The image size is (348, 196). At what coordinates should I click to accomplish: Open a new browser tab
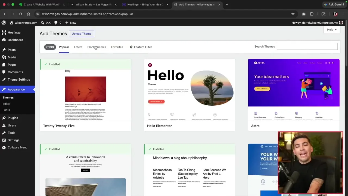coord(227,5)
